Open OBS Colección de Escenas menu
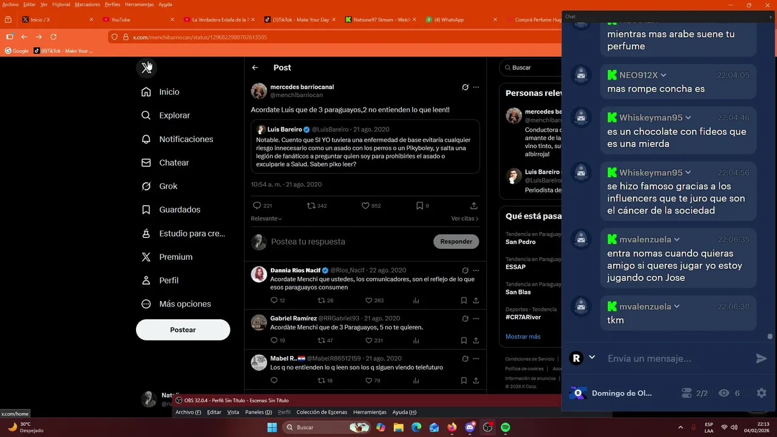Viewport: 777px width, 437px height. point(322,412)
